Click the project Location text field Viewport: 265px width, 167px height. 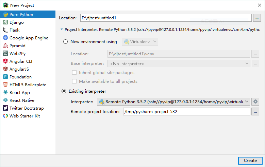pos(166,18)
